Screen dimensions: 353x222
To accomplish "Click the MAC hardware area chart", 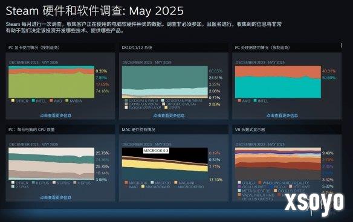I will 165,164.
